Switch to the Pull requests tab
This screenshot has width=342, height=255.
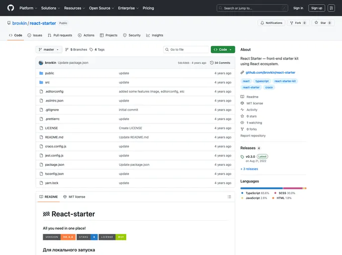(x=60, y=35)
